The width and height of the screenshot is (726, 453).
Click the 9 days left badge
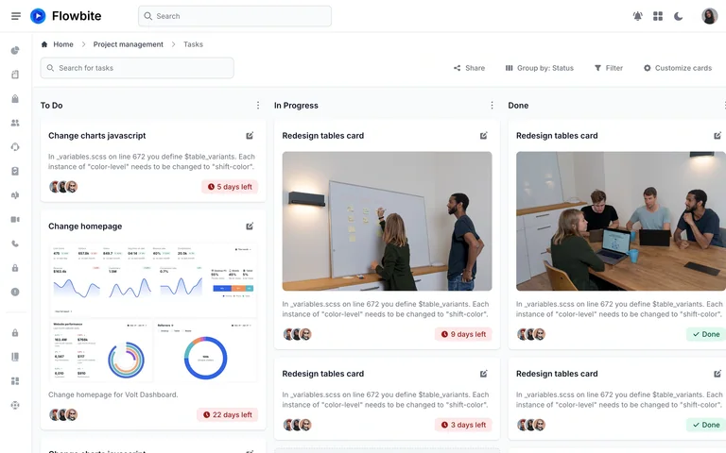(x=463, y=334)
